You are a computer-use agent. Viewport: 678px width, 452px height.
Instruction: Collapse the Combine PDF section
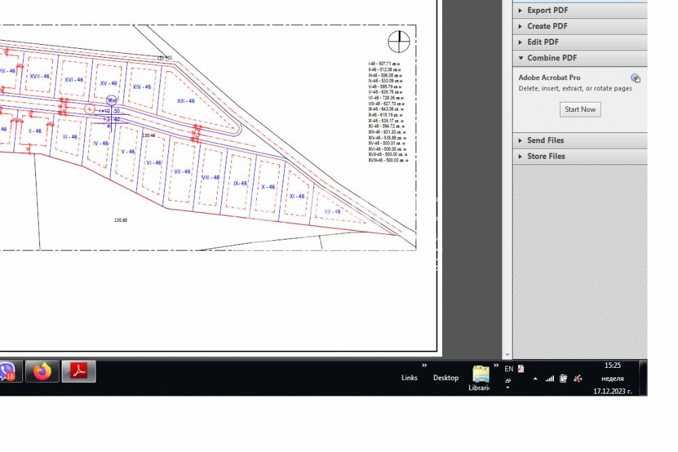[x=551, y=58]
